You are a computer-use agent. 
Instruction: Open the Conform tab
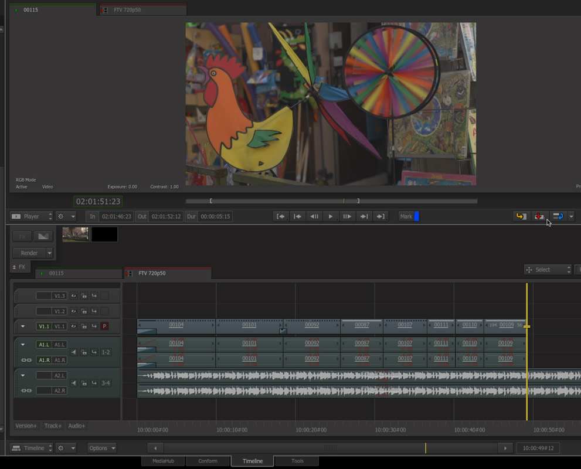[x=208, y=461]
